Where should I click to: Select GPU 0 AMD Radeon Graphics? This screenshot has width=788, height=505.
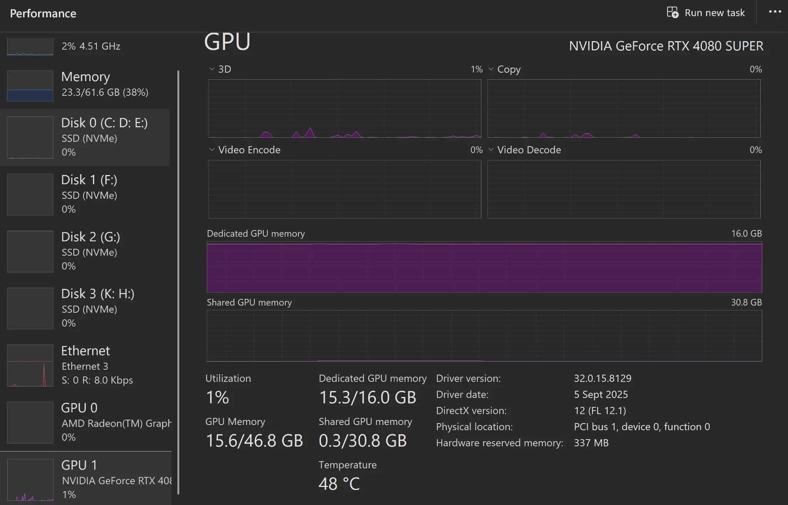coord(96,422)
